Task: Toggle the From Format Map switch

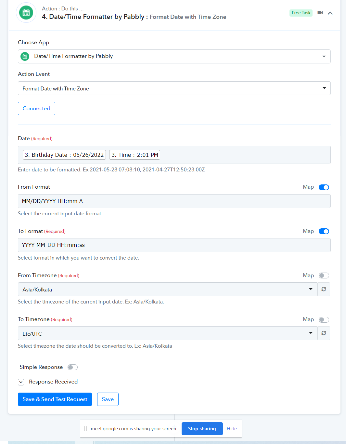Action: tap(324, 187)
